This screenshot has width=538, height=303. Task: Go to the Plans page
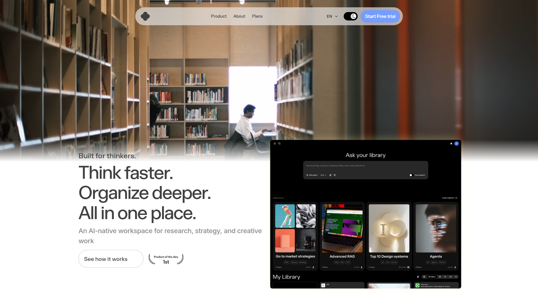(x=257, y=16)
